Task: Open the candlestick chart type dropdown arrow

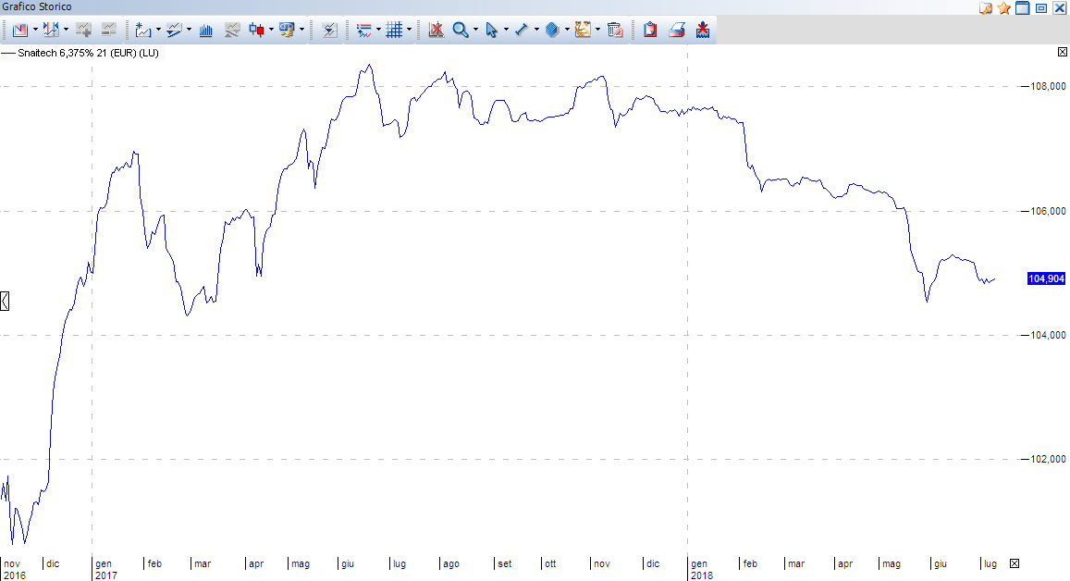Action: tap(271, 30)
